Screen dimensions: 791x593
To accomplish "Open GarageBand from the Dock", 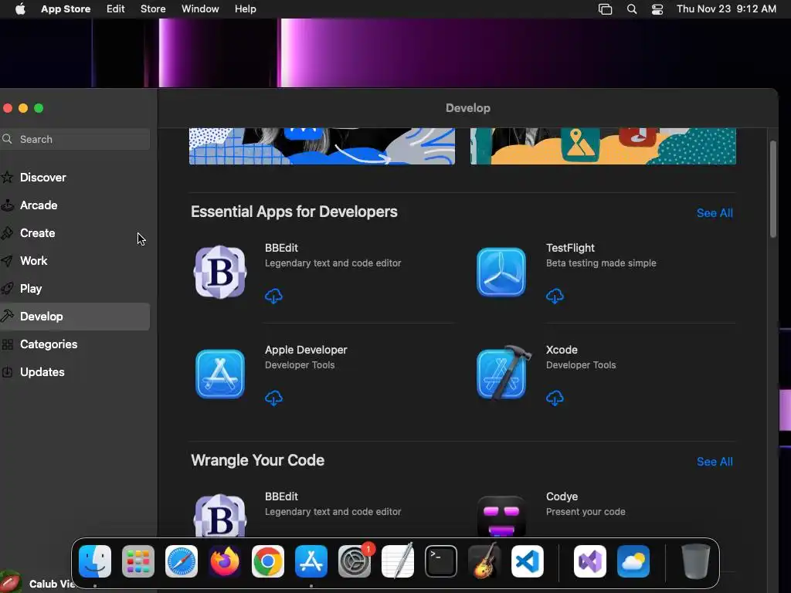I will coord(484,561).
